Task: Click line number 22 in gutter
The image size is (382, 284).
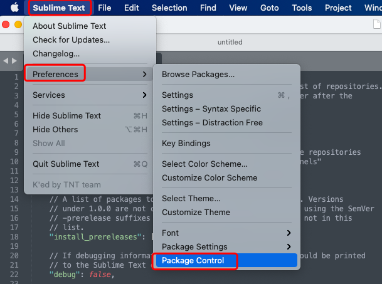Action: pyautogui.click(x=14, y=274)
